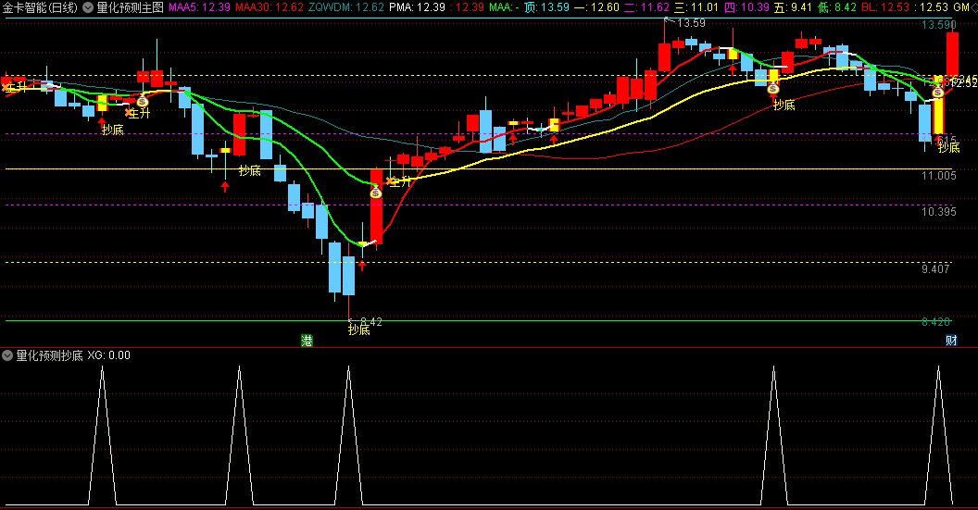978x510 pixels.
Task: Click the MAA30: 12.62 value
Action: [x=270, y=7]
